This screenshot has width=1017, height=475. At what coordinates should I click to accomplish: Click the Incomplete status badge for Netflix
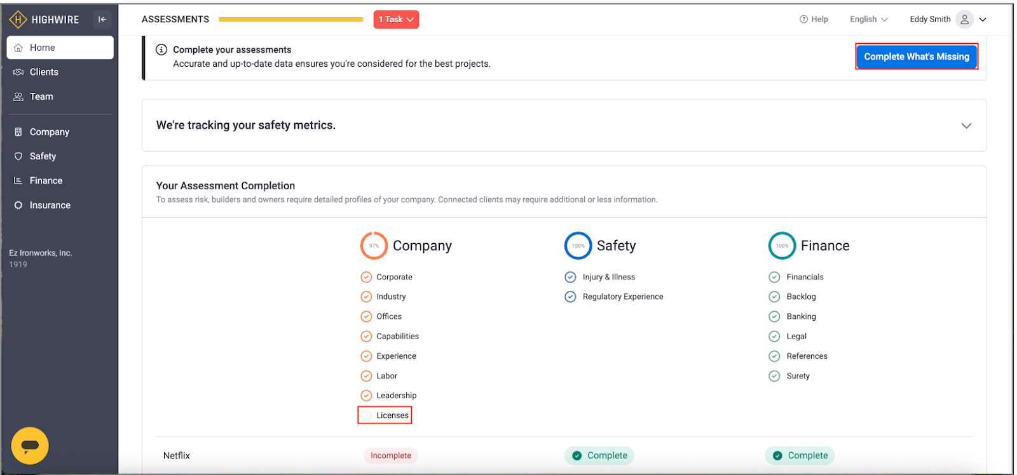[x=390, y=455]
